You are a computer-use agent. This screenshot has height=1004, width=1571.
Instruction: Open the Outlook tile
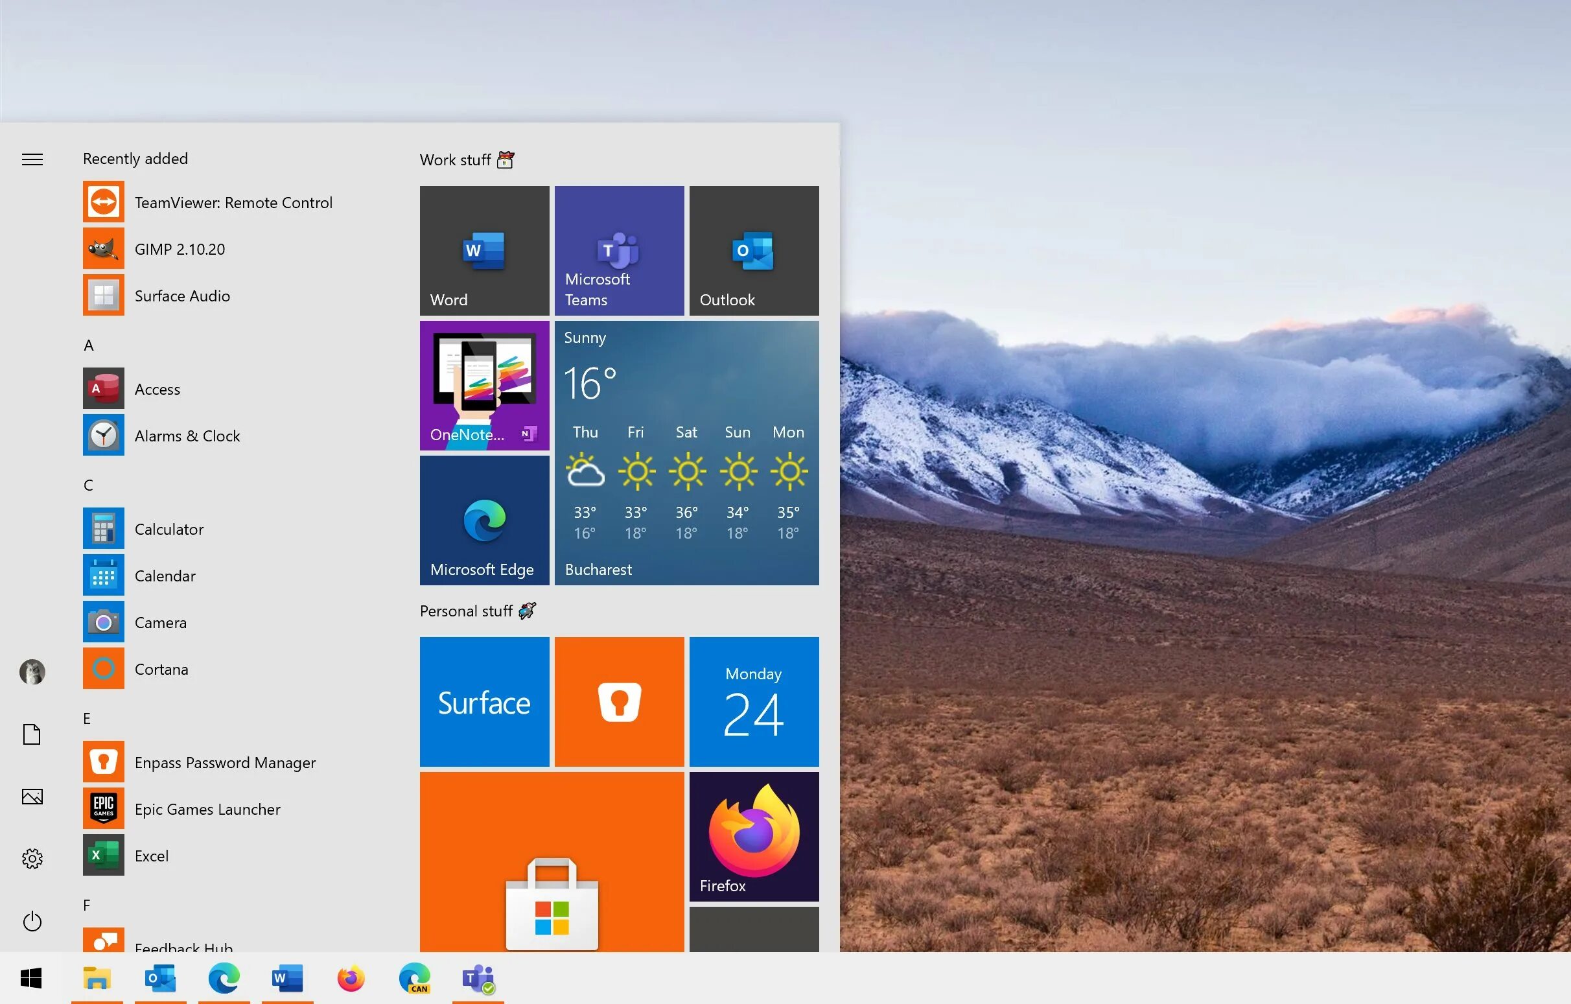tap(754, 250)
